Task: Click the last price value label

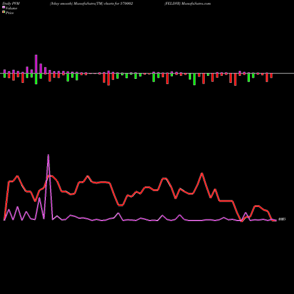Action: pos(282,219)
